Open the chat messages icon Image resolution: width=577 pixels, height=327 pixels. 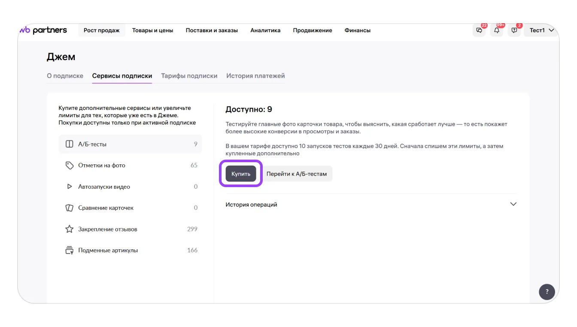(479, 30)
